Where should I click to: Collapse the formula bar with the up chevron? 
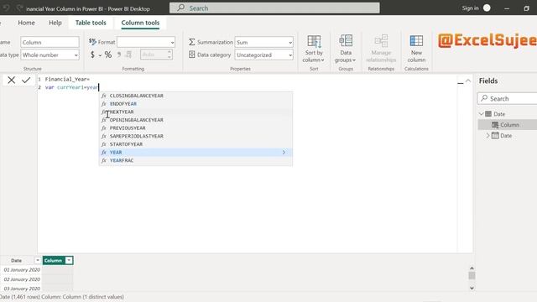click(468, 81)
